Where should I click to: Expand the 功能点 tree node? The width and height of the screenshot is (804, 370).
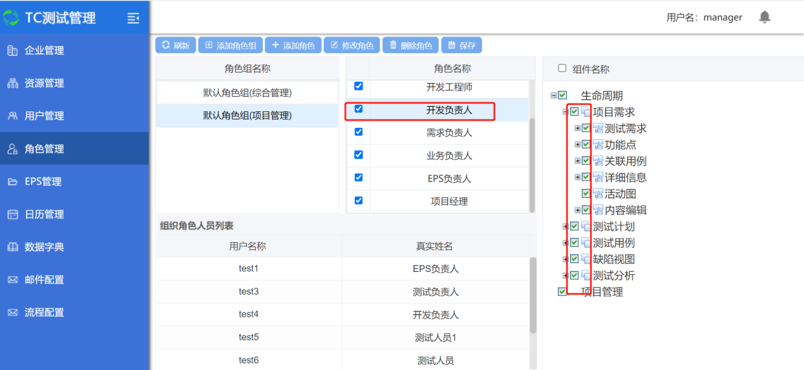click(577, 144)
